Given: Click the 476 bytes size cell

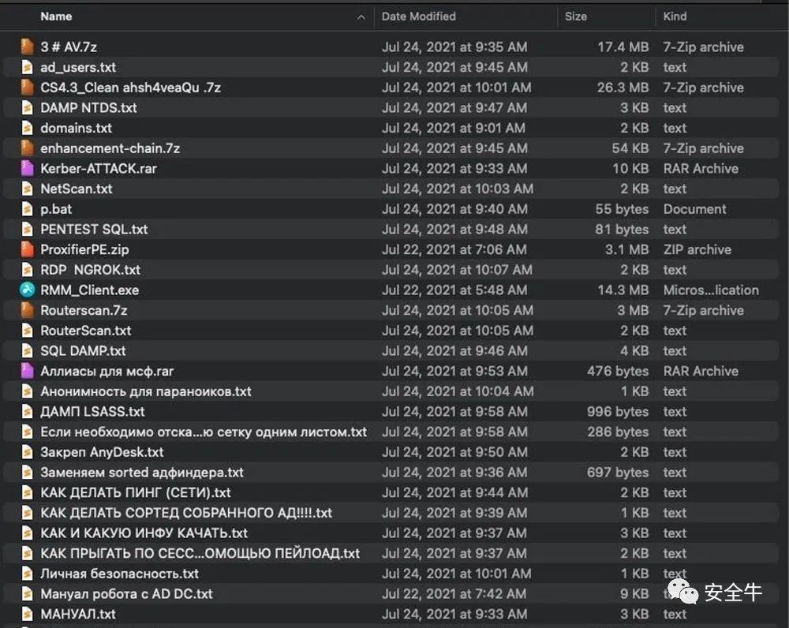Looking at the screenshot, I should pos(618,371).
